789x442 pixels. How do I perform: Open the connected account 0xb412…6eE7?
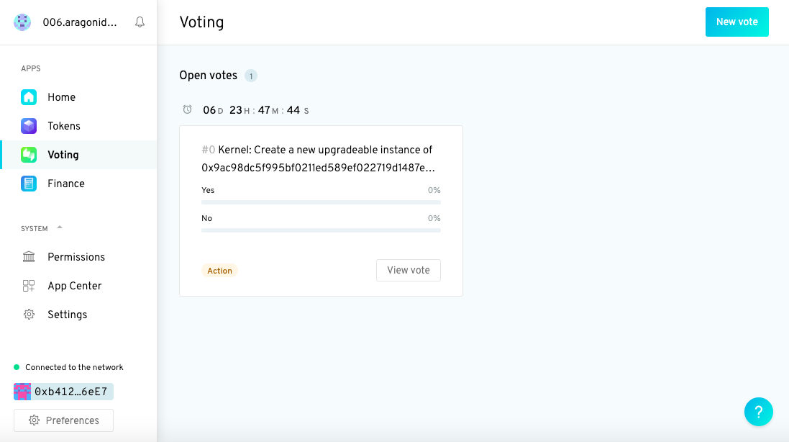[64, 392]
